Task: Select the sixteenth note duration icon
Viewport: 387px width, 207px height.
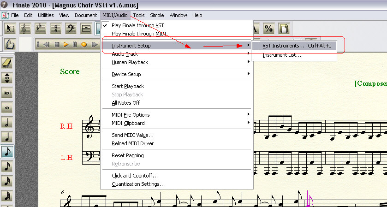Action: [x=7, y=166]
